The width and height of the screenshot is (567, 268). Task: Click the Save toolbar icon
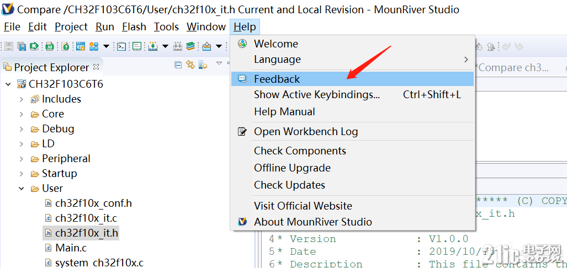pos(9,46)
